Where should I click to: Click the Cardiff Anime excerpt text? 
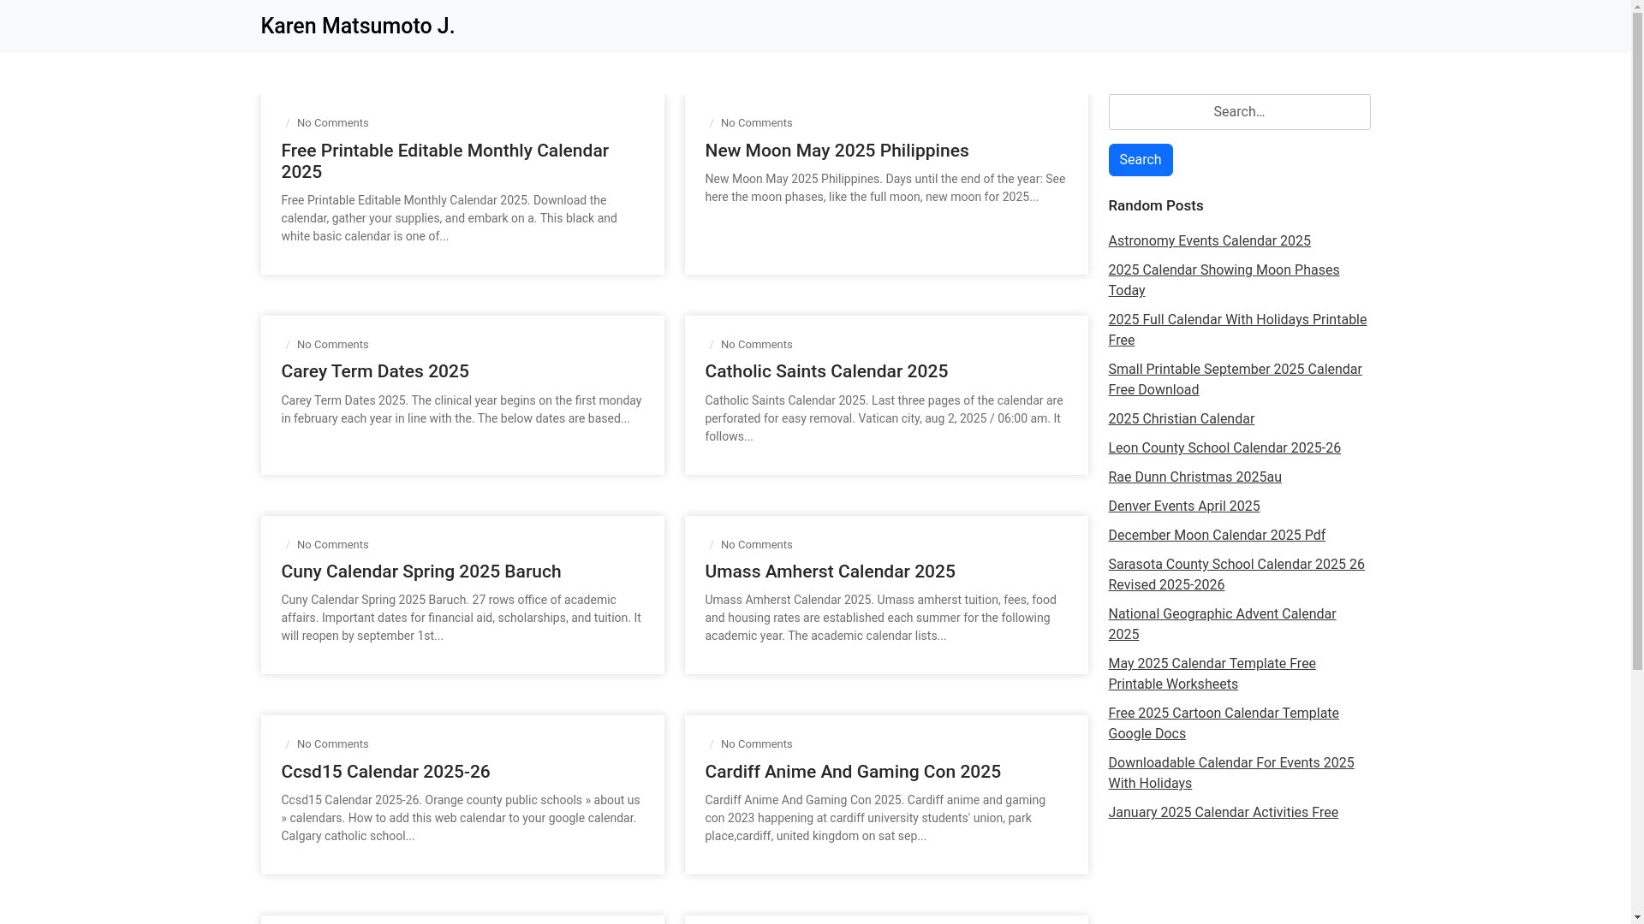point(875,818)
